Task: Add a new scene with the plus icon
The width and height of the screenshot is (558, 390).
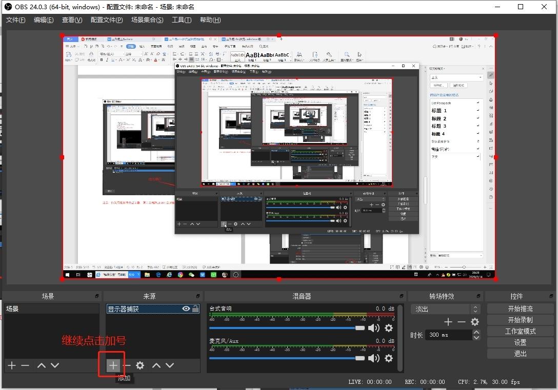Action: click(12, 365)
